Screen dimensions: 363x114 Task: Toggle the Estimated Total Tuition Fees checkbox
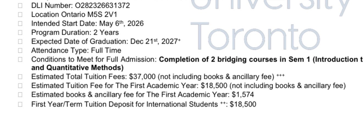pyautogui.click(x=20, y=77)
